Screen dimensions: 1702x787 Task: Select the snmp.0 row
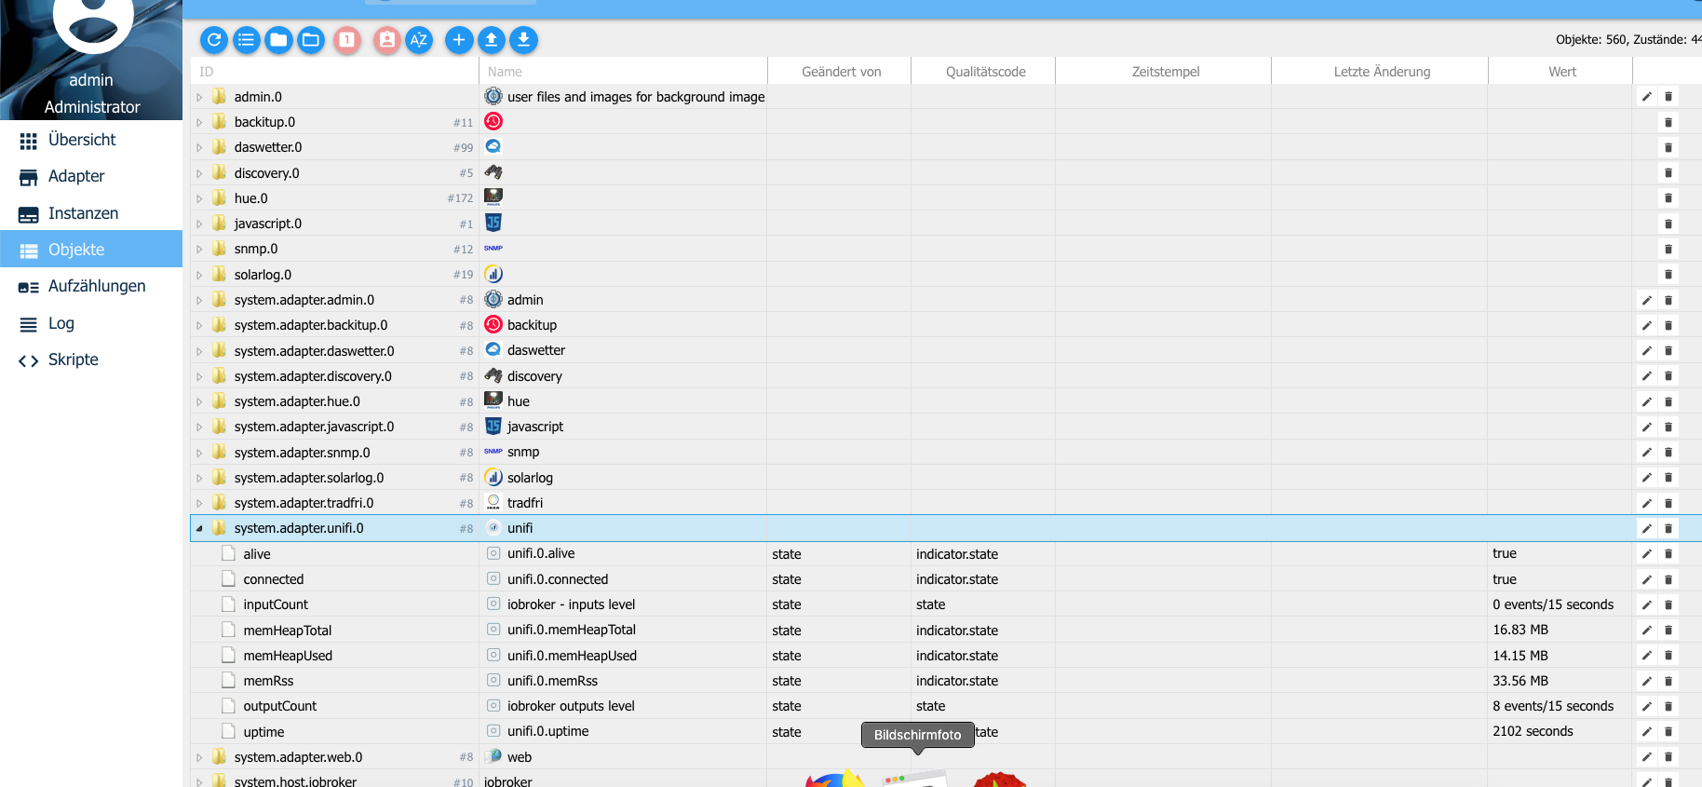[x=946, y=249]
